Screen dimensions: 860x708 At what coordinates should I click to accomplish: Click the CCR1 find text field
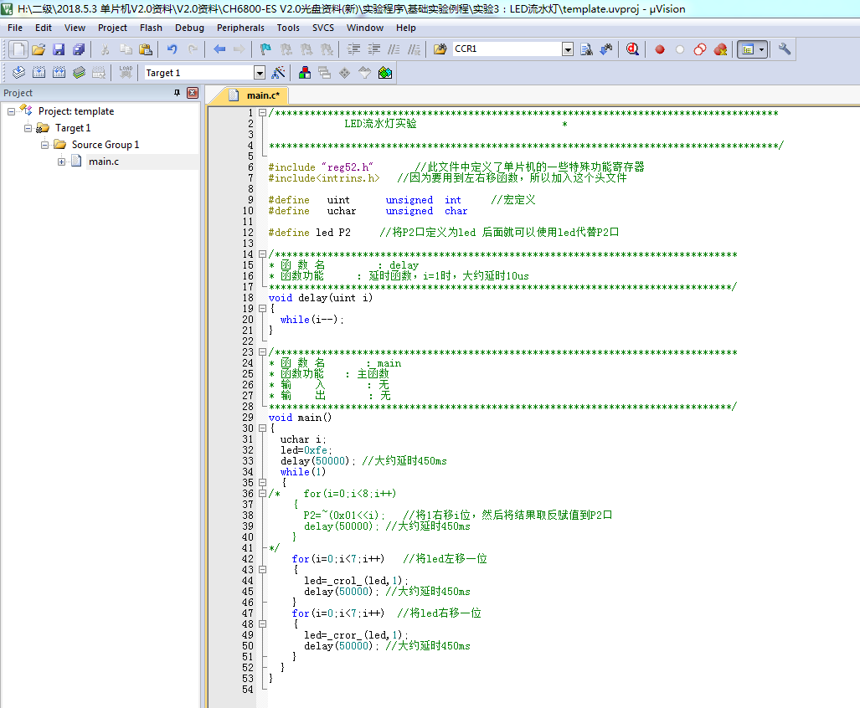[506, 49]
